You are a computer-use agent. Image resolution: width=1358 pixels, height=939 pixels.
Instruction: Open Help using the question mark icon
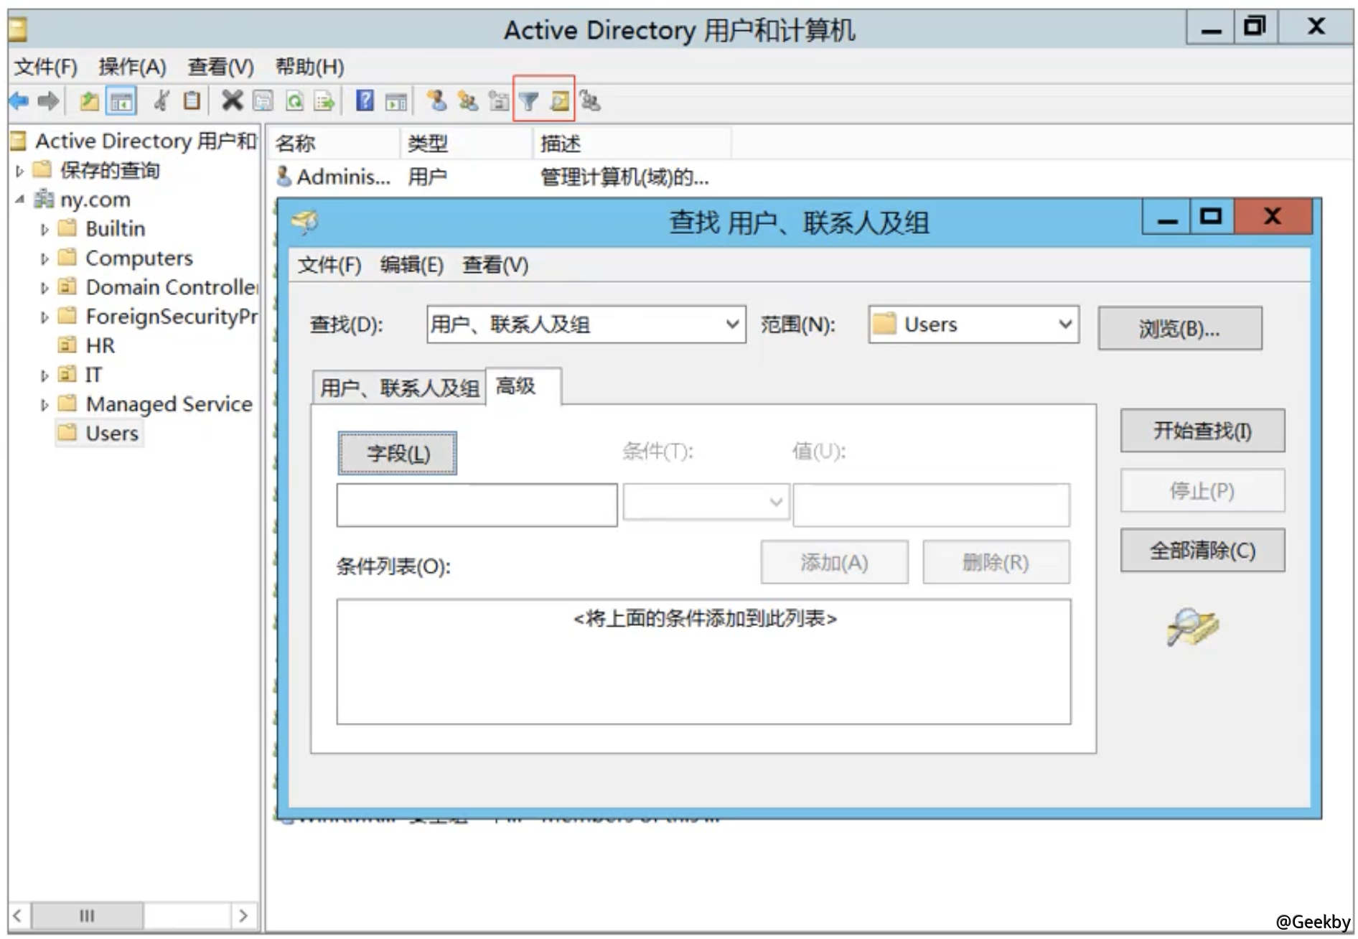(365, 101)
